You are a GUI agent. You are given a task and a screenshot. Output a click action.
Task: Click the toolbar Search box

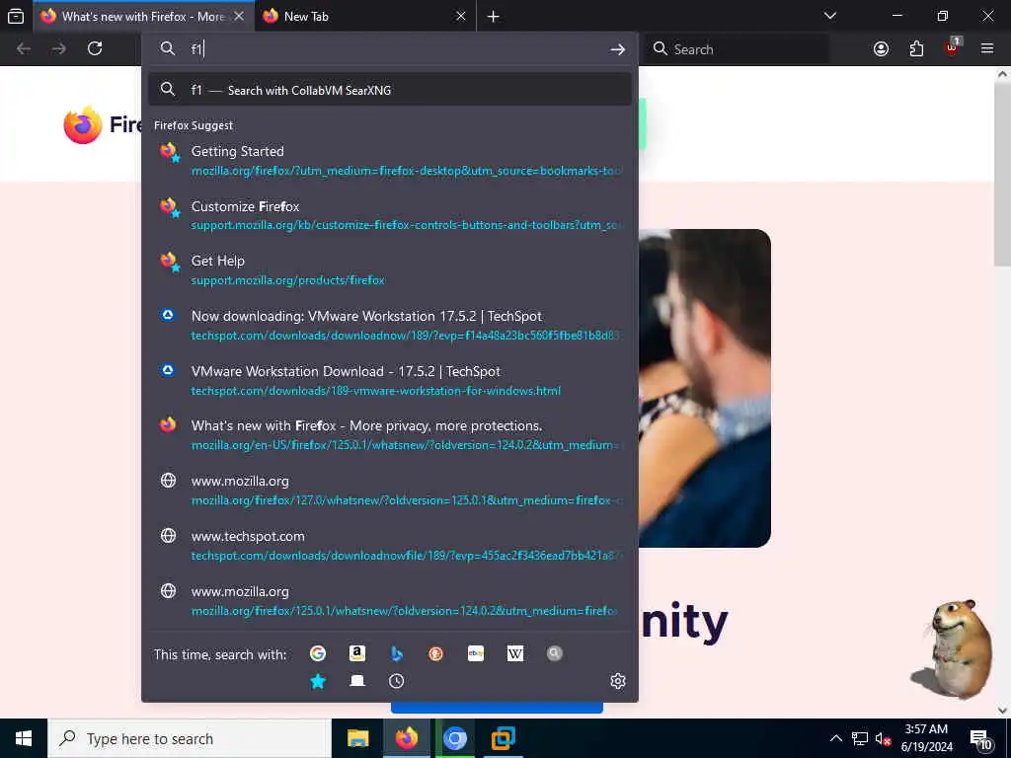coord(737,49)
